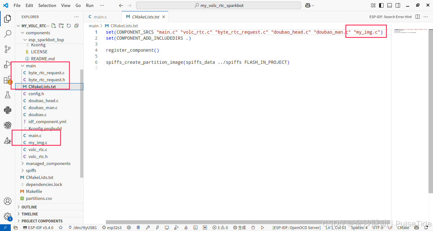Image resolution: width=433 pixels, height=231 pixels.
Task: Click the Copilot status icon in status bar
Action: (x=417, y=228)
